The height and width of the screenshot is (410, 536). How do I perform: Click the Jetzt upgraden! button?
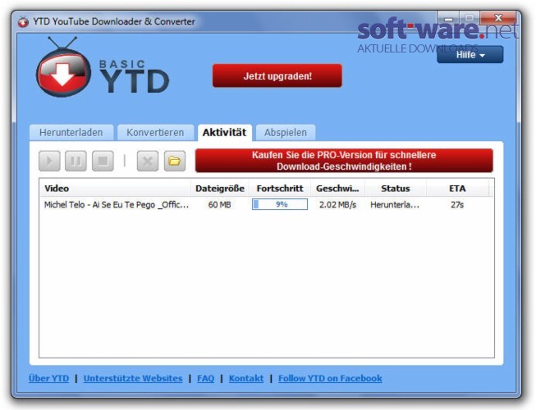[x=277, y=75]
